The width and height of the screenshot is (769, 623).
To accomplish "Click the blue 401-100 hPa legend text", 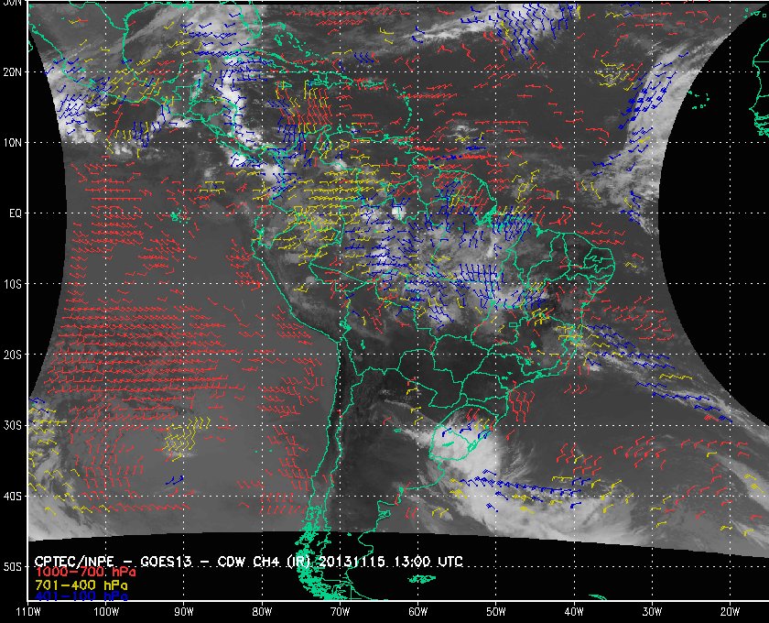I will click(81, 596).
